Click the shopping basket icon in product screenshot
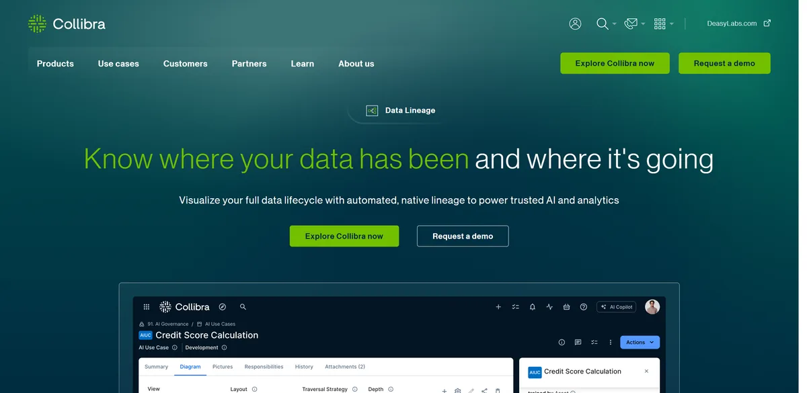 pos(566,307)
